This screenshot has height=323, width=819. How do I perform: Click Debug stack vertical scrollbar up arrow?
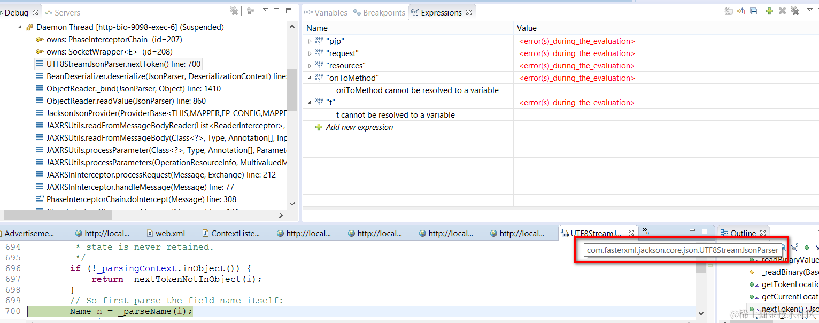click(x=292, y=26)
